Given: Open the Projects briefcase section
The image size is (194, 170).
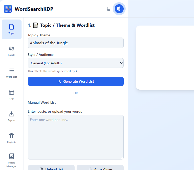Looking at the screenshot, I should point(12,138).
